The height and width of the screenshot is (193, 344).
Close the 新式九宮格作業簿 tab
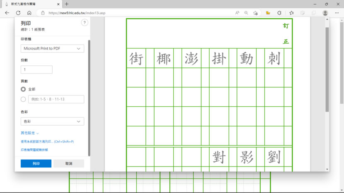point(58,4)
